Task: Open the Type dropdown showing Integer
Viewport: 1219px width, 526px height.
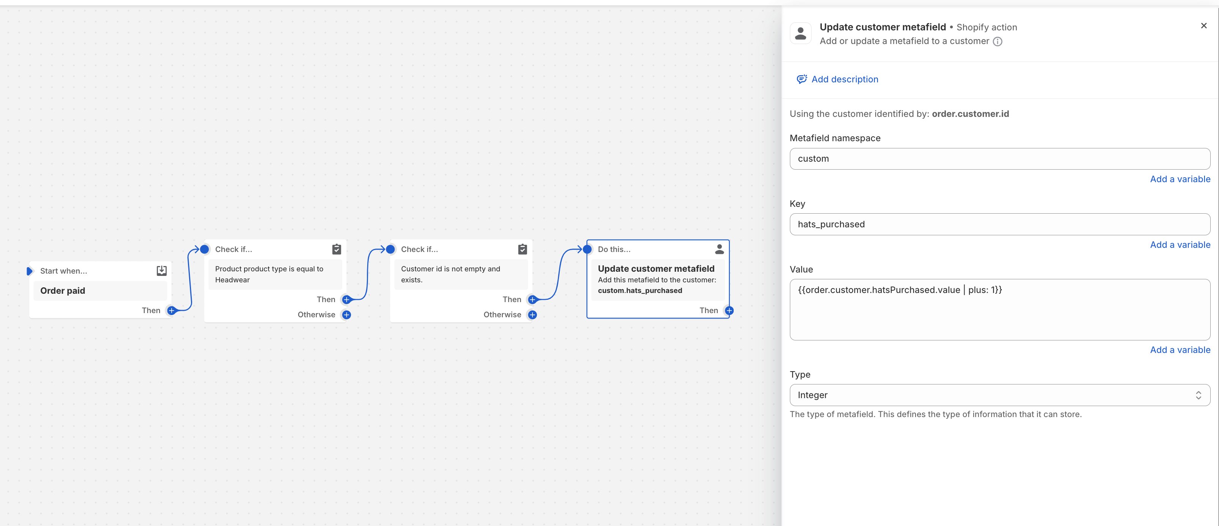Action: [1000, 395]
